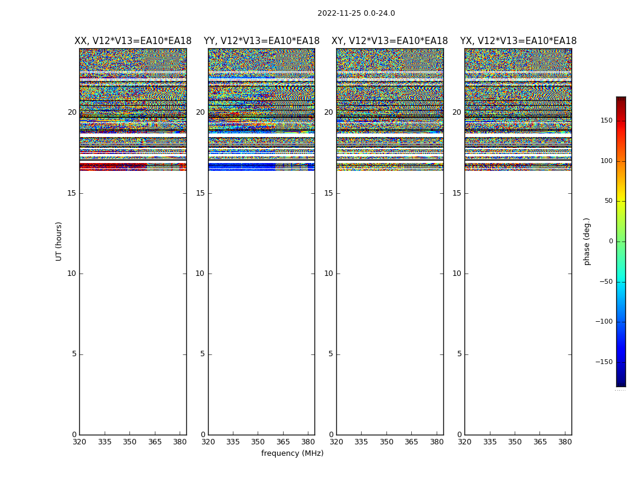Viewport: 635px width, 483px height.
Task: Click the YY plot y-axis tick 5
Action: 203,354
